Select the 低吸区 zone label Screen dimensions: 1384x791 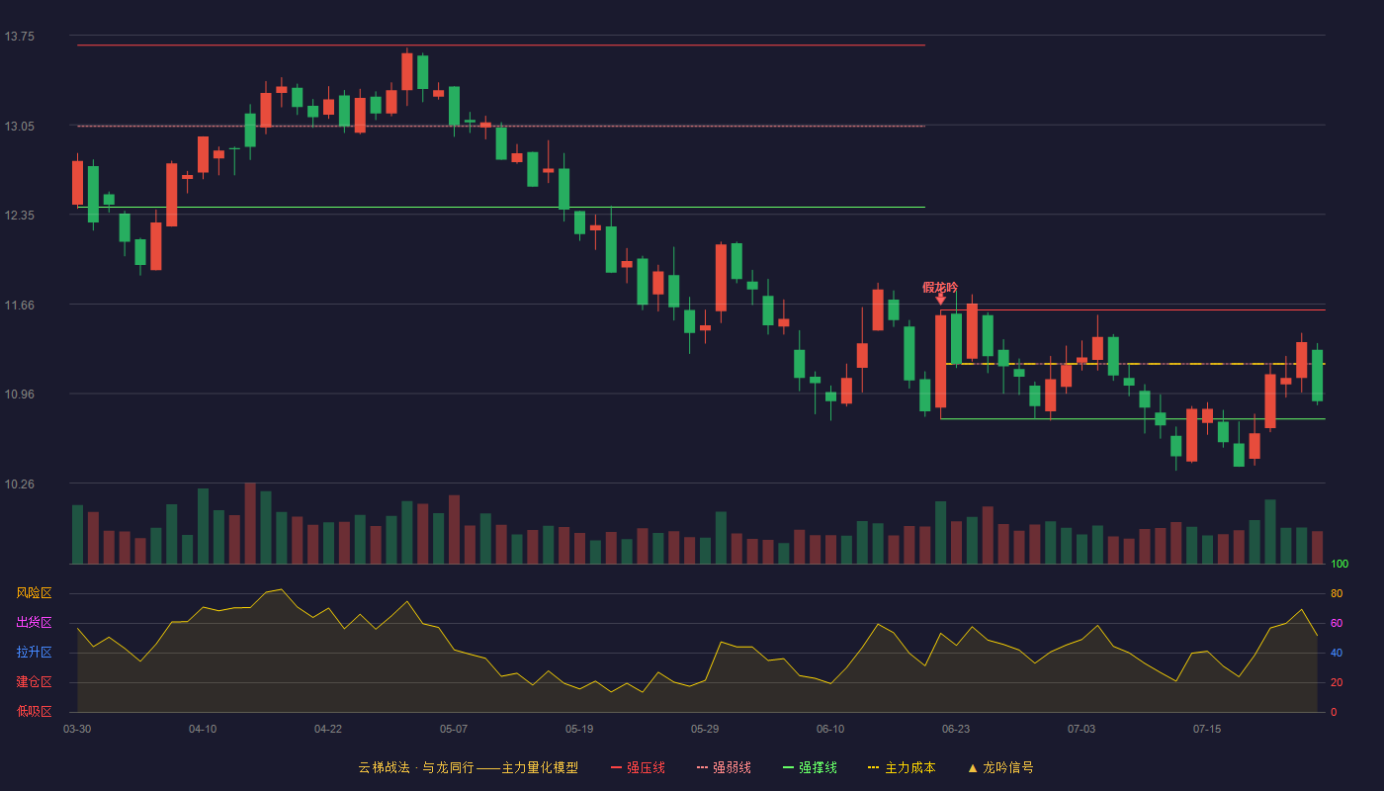[x=34, y=712]
